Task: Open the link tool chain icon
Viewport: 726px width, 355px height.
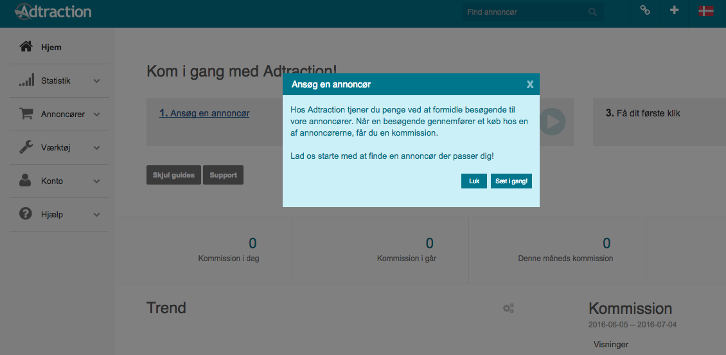Action: coord(644,10)
